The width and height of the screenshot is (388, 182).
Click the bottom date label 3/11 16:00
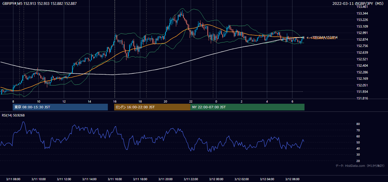coord(114,179)
